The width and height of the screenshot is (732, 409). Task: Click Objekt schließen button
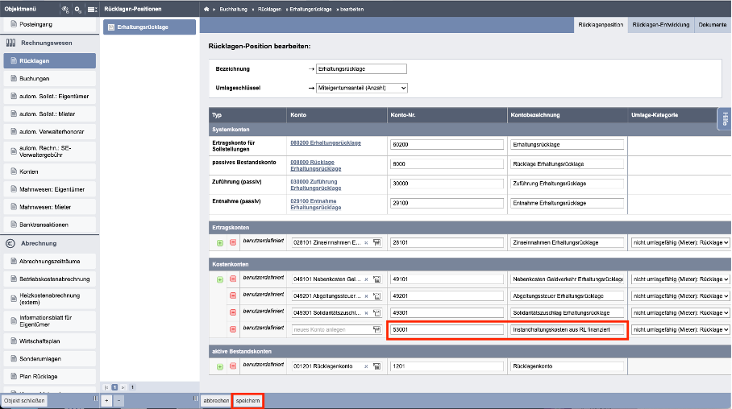[x=24, y=401]
